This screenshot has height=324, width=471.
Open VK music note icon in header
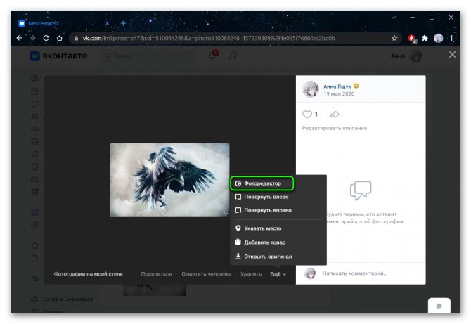(233, 56)
